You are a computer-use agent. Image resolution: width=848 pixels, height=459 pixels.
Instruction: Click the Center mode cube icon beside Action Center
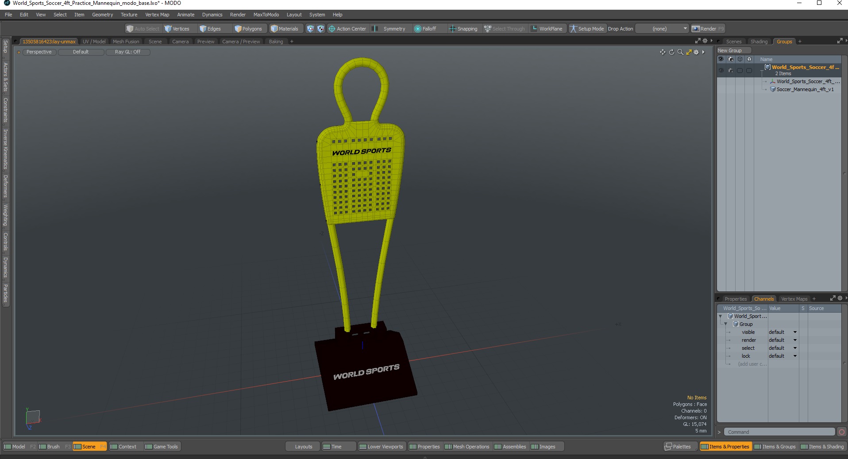(321, 29)
